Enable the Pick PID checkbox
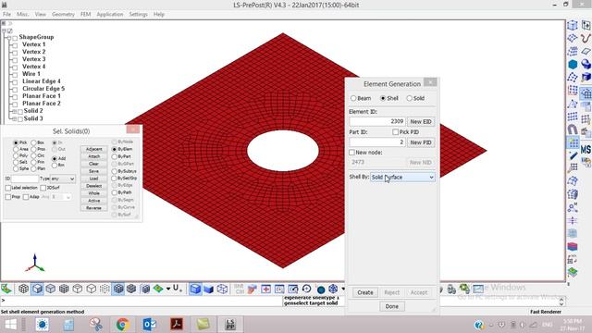Viewport: 592px width, 333px height. [395, 132]
